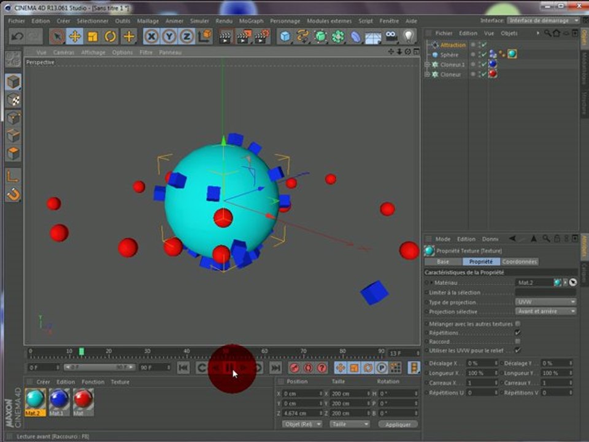
Task: Select the red Mat material swatch
Action: coord(83,400)
